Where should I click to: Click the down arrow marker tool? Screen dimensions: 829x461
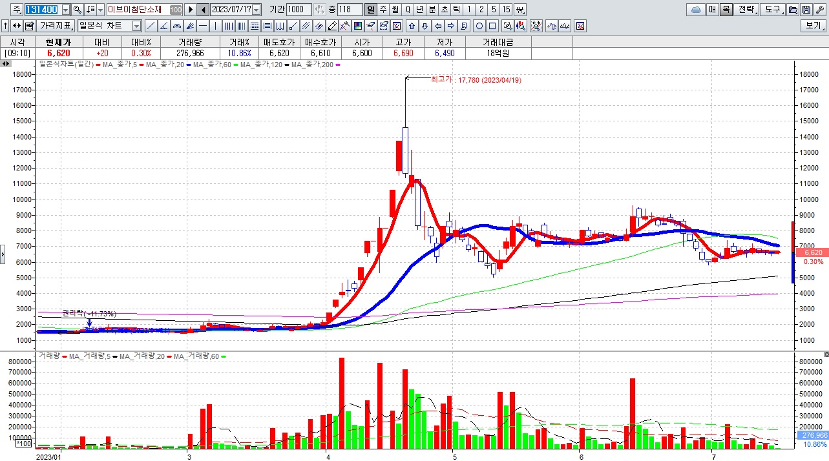point(425,26)
